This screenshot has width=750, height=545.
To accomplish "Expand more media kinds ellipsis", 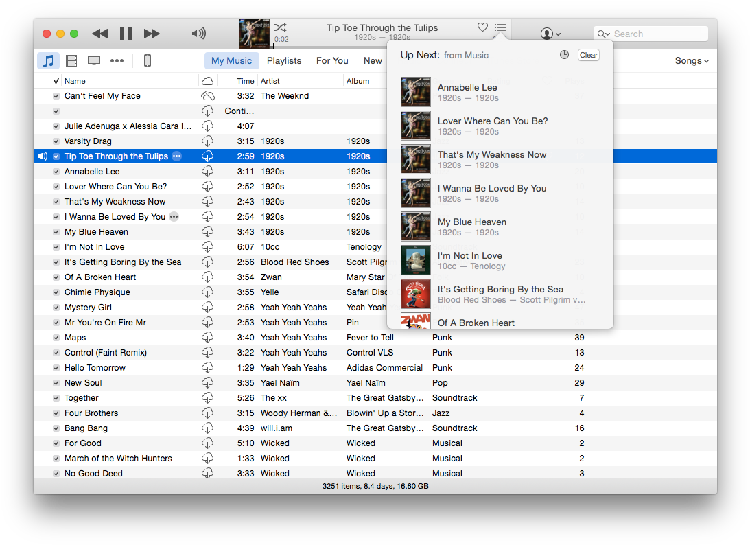I will click(x=117, y=61).
